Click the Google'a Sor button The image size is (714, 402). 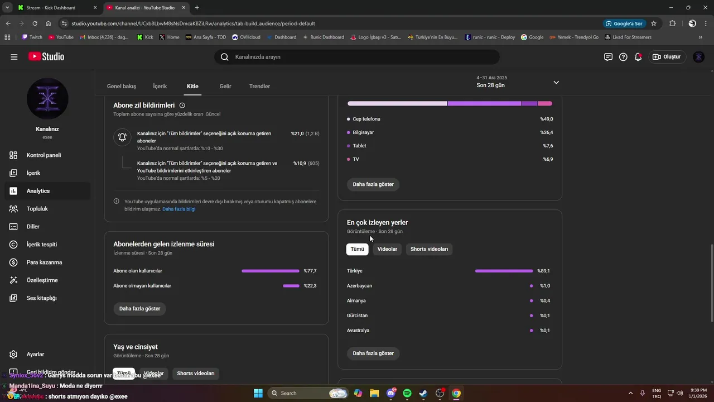pyautogui.click(x=625, y=23)
